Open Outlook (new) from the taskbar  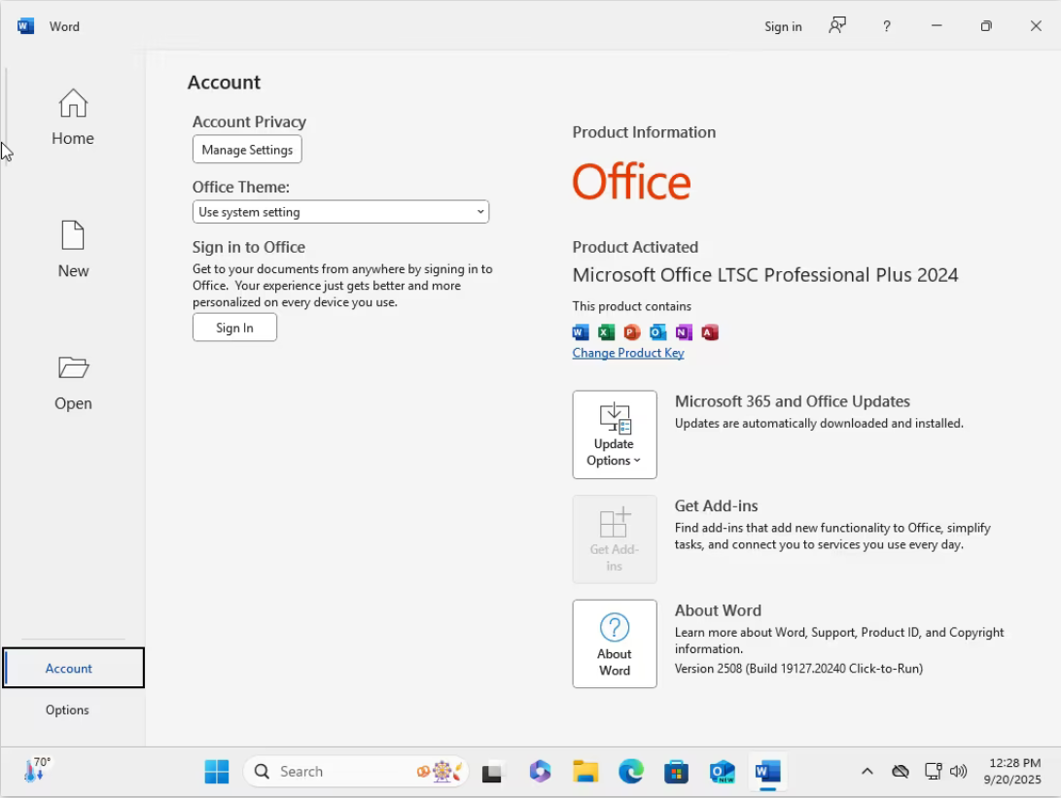click(722, 772)
